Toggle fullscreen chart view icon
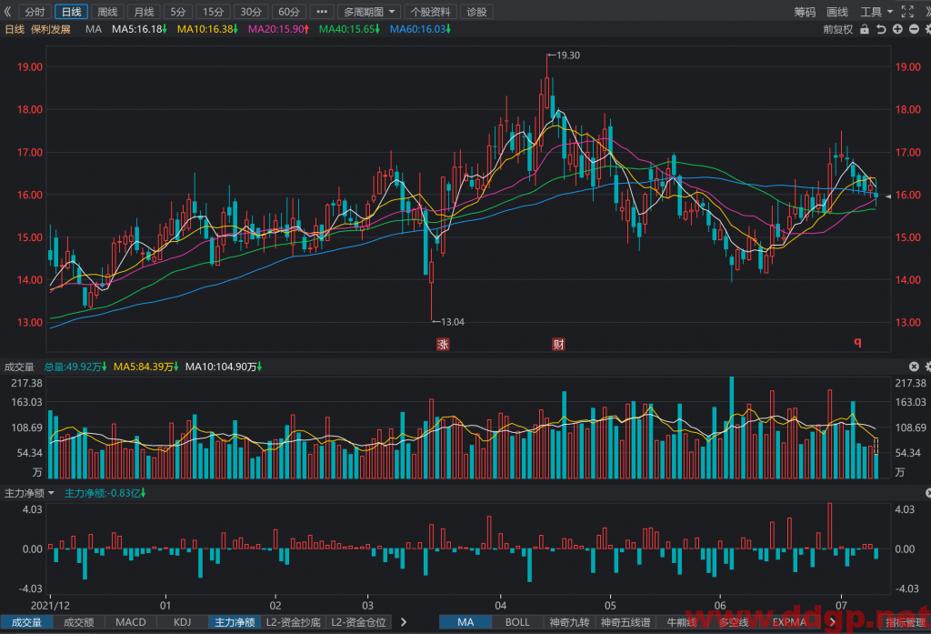Screen dimensions: 931x634 [x=907, y=11]
